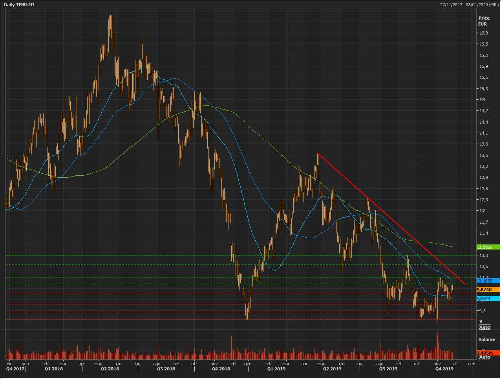Click the Q4 2019 quarter label
Screen dimensions: 501x379
pos(444,369)
